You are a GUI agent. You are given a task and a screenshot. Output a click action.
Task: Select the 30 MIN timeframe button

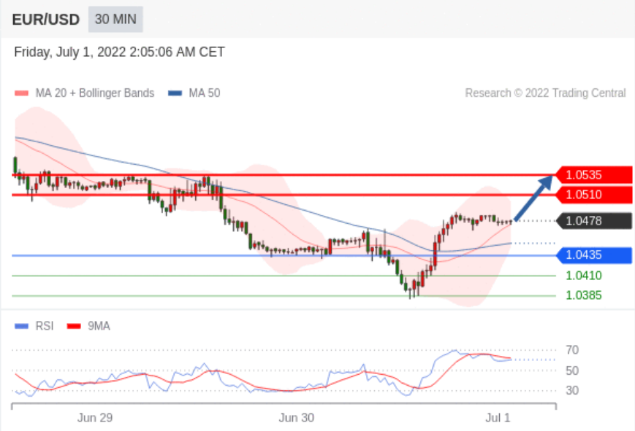115,19
